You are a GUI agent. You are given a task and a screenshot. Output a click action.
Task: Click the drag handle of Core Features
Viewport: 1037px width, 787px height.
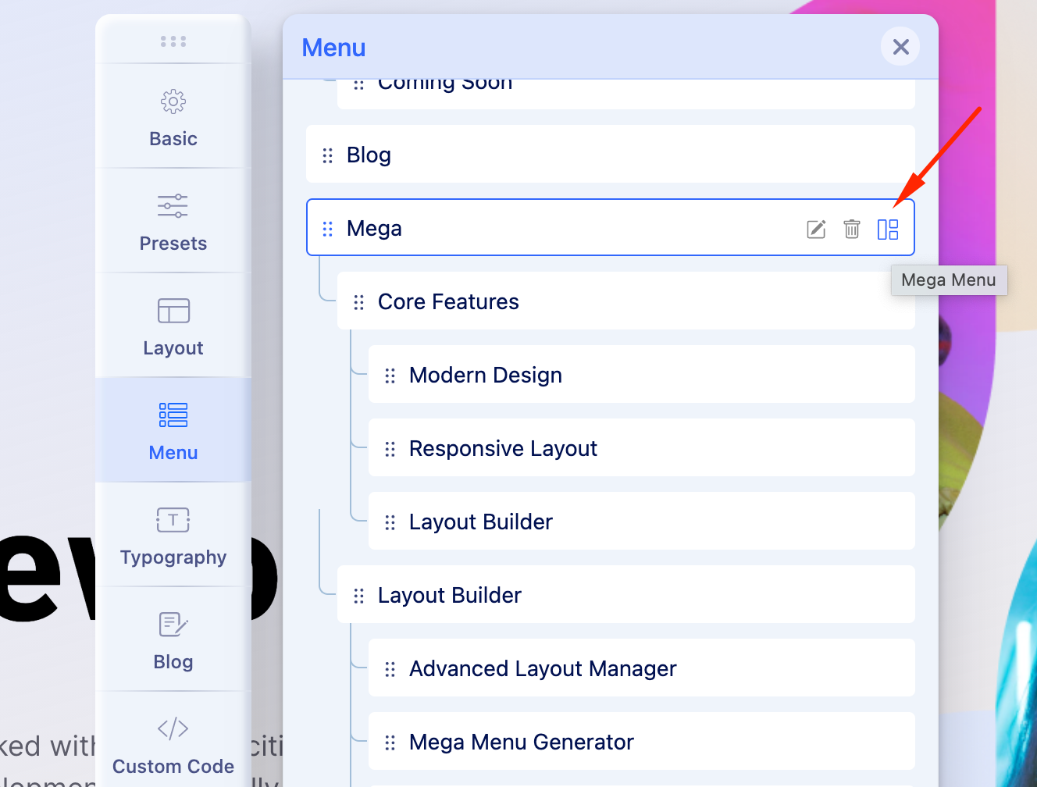(359, 302)
